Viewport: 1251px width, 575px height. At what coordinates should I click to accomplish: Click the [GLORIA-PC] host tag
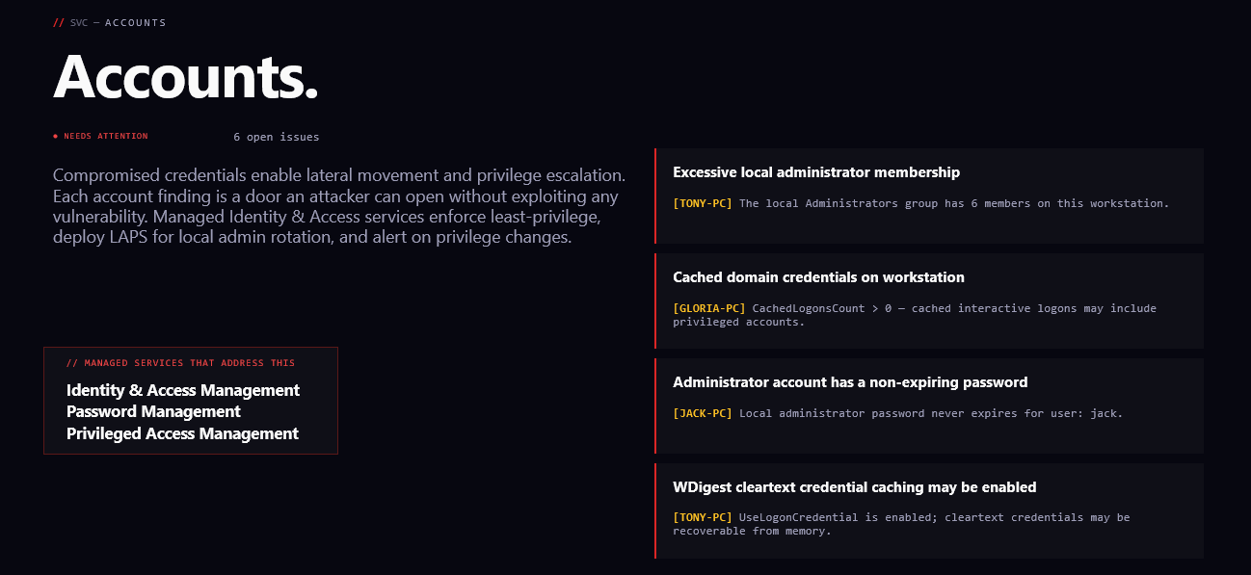coord(709,308)
